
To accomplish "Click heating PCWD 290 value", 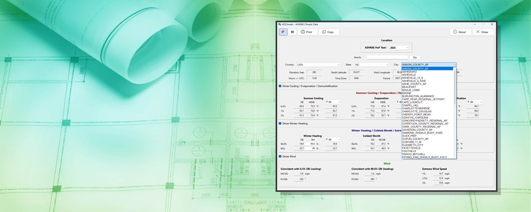I will (x=370, y=179).
